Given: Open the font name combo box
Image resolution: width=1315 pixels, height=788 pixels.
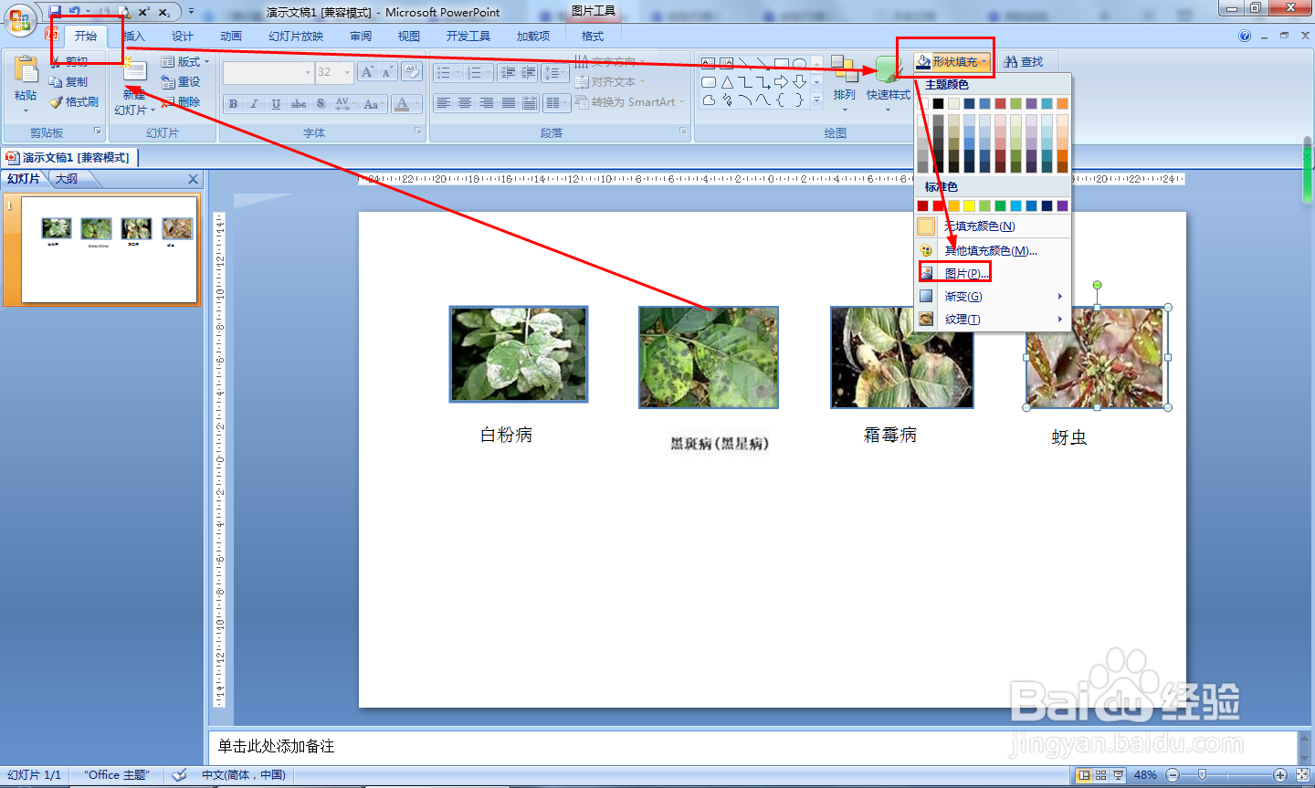Looking at the screenshot, I should point(268,72).
